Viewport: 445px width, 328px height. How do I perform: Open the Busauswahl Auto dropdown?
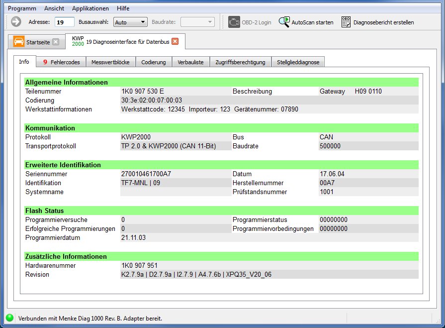coord(130,22)
